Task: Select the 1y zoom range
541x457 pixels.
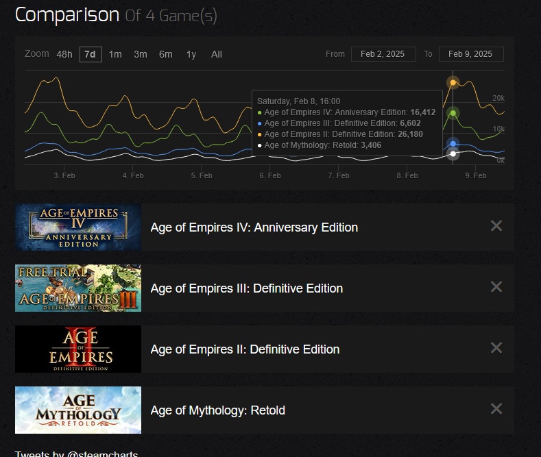Action: (191, 54)
